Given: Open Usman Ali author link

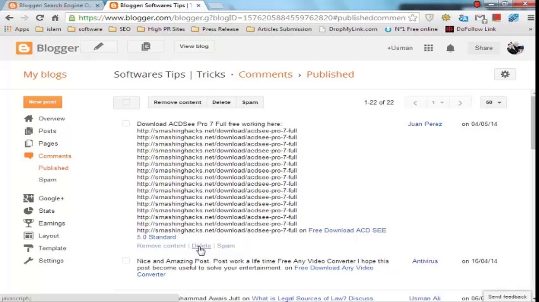Looking at the screenshot, I should [425, 298].
